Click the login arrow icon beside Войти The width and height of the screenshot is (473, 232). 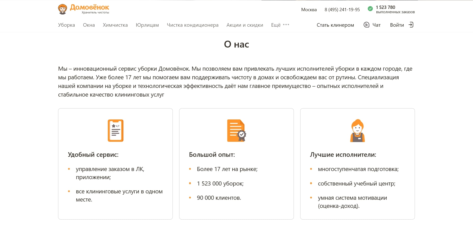(411, 25)
